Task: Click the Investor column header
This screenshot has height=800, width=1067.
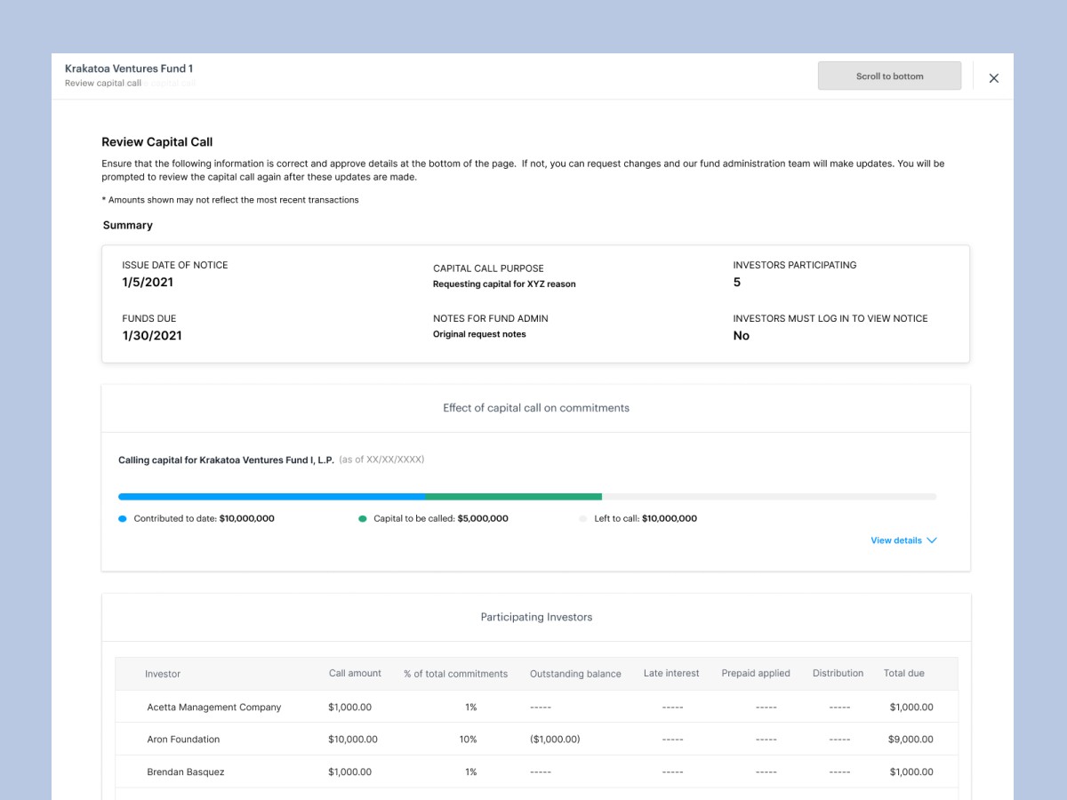Action: point(163,674)
